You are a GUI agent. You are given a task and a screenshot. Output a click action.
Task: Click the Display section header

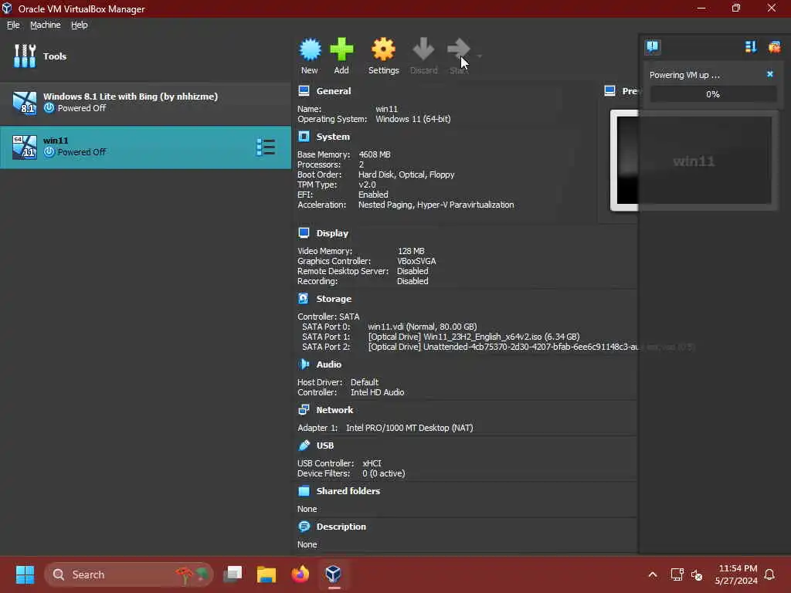332,233
